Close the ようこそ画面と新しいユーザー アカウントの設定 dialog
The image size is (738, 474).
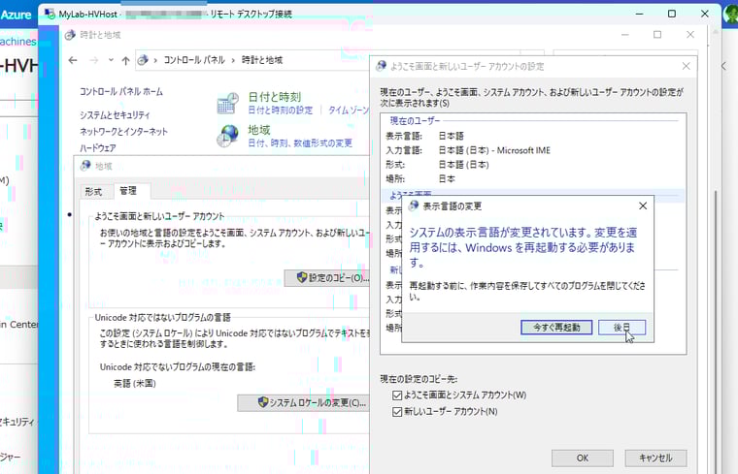[687, 66]
